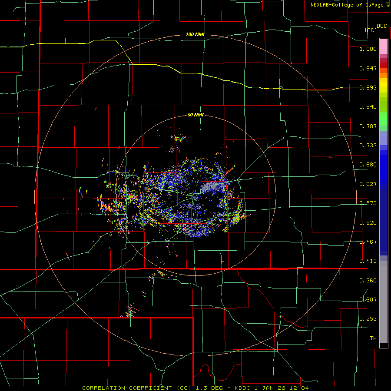Viewport: 391px width, 391px height.
Task: Click the 1.000 scale value
Action: [368, 49]
